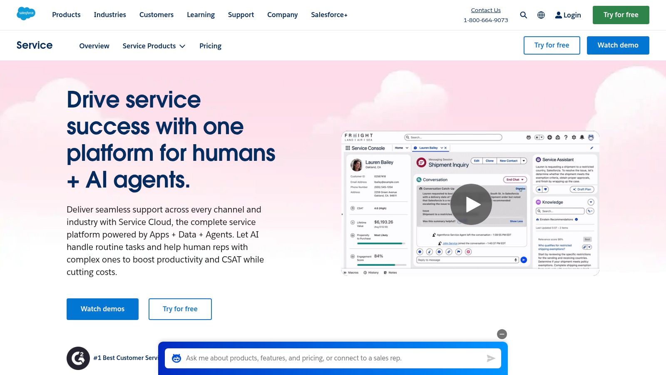
Task: Click the Watch demos hero button
Action: [102, 309]
